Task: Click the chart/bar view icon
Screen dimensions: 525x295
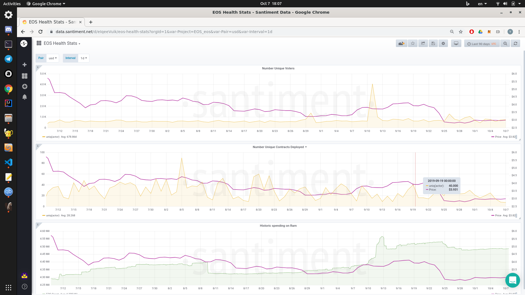Action: pyautogui.click(x=402, y=43)
